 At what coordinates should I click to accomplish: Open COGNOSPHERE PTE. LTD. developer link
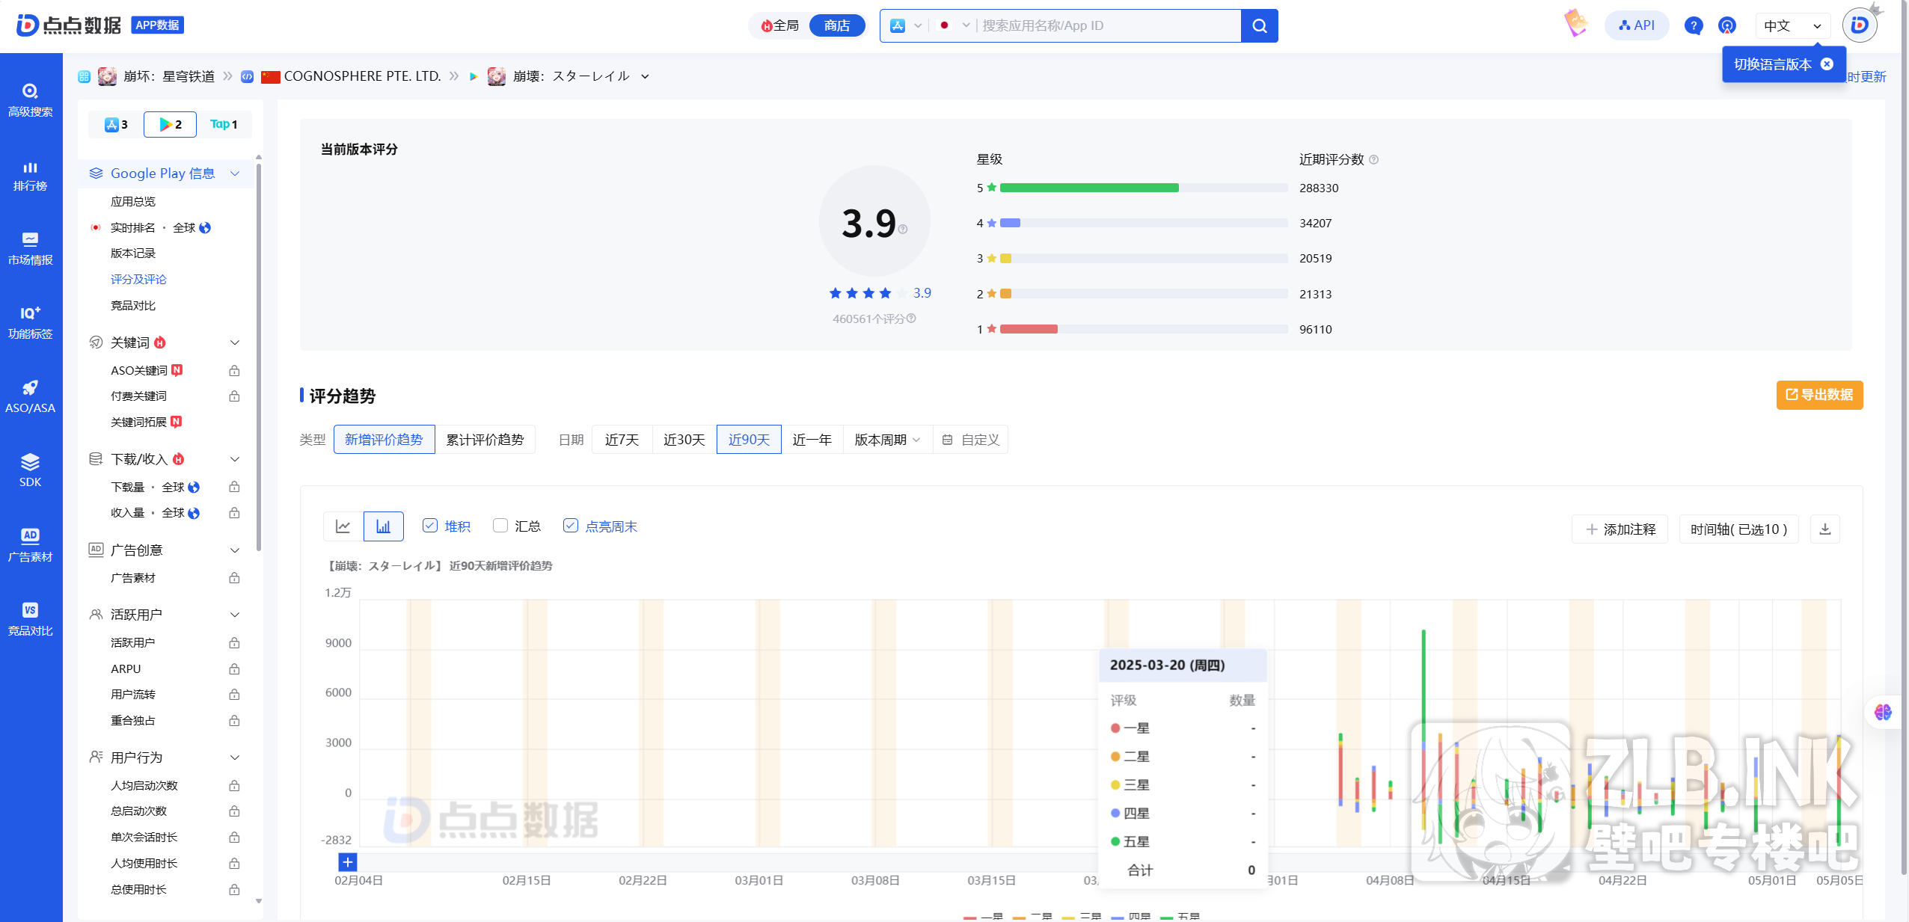[x=362, y=76]
